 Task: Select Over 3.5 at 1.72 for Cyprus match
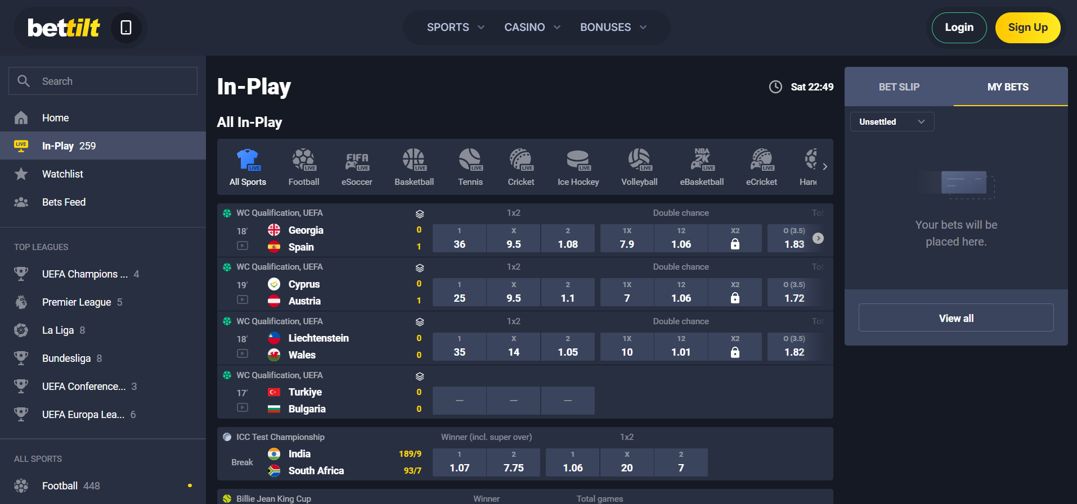(x=794, y=292)
